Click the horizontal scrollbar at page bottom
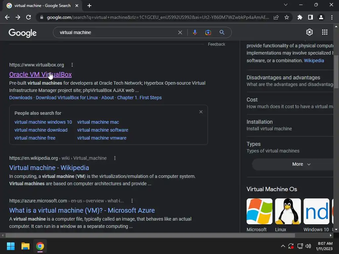Screen dimensions: 339x254 pyautogui.click(x=150, y=235)
